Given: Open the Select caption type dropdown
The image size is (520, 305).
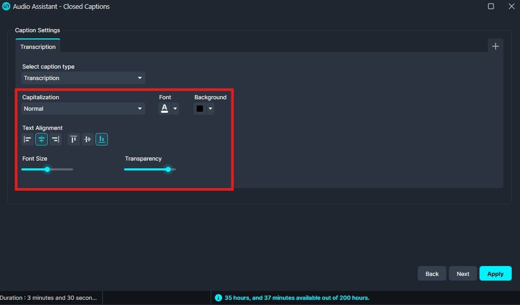Looking at the screenshot, I should point(83,78).
